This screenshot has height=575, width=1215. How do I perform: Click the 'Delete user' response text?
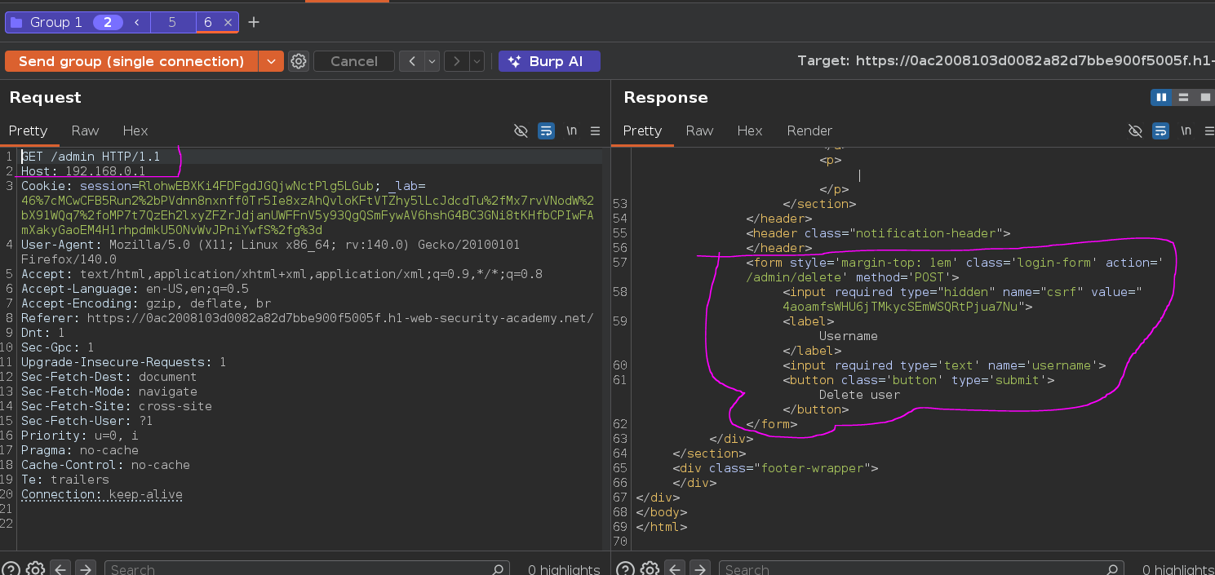859,395
